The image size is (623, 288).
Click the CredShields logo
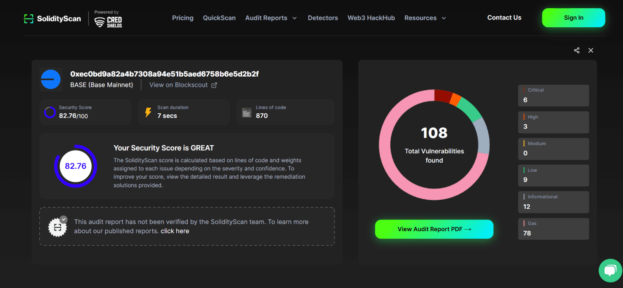[x=108, y=22]
